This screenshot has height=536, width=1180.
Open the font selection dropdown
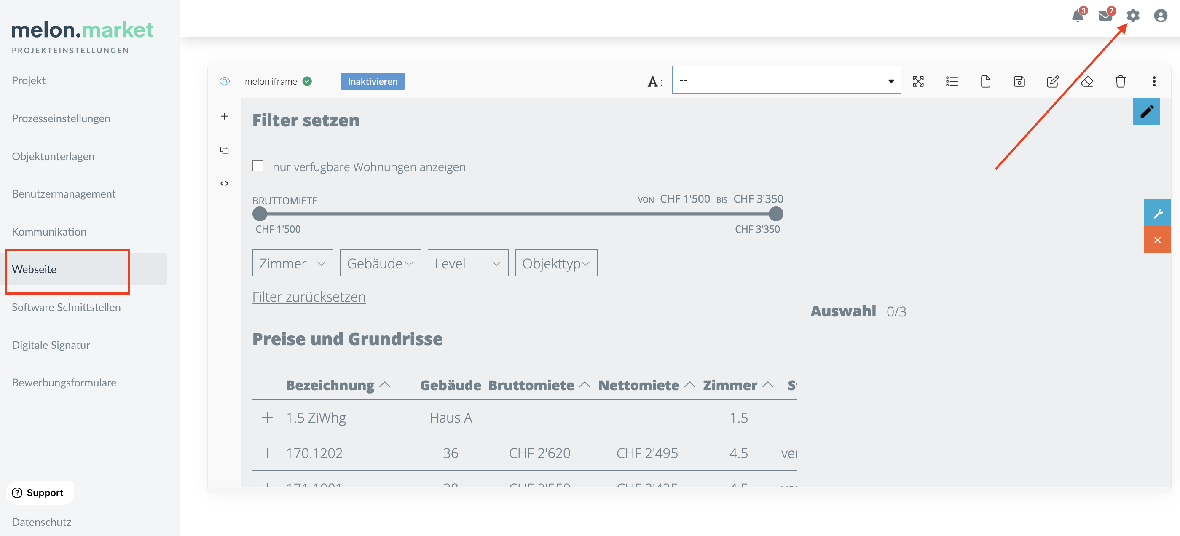coord(786,80)
